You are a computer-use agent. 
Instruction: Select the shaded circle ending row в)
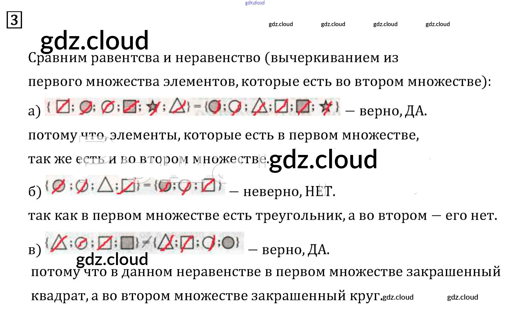pyautogui.click(x=228, y=243)
